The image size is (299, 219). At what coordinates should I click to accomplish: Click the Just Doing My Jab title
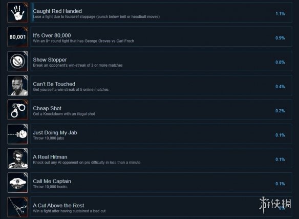(55, 132)
